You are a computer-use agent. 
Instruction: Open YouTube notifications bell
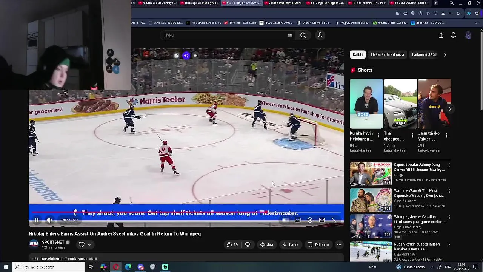coord(454,35)
